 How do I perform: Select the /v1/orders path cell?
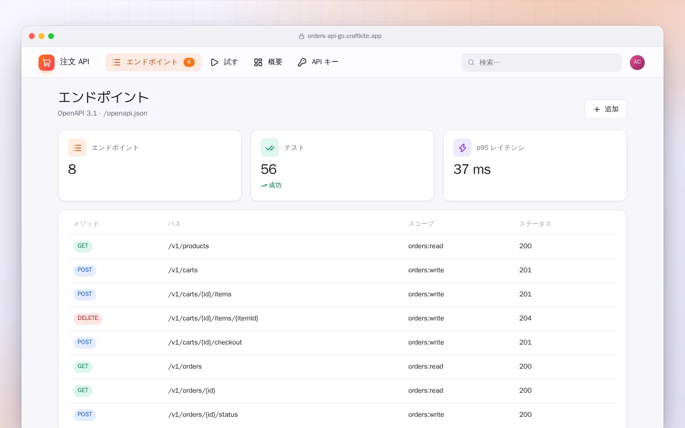[185, 366]
